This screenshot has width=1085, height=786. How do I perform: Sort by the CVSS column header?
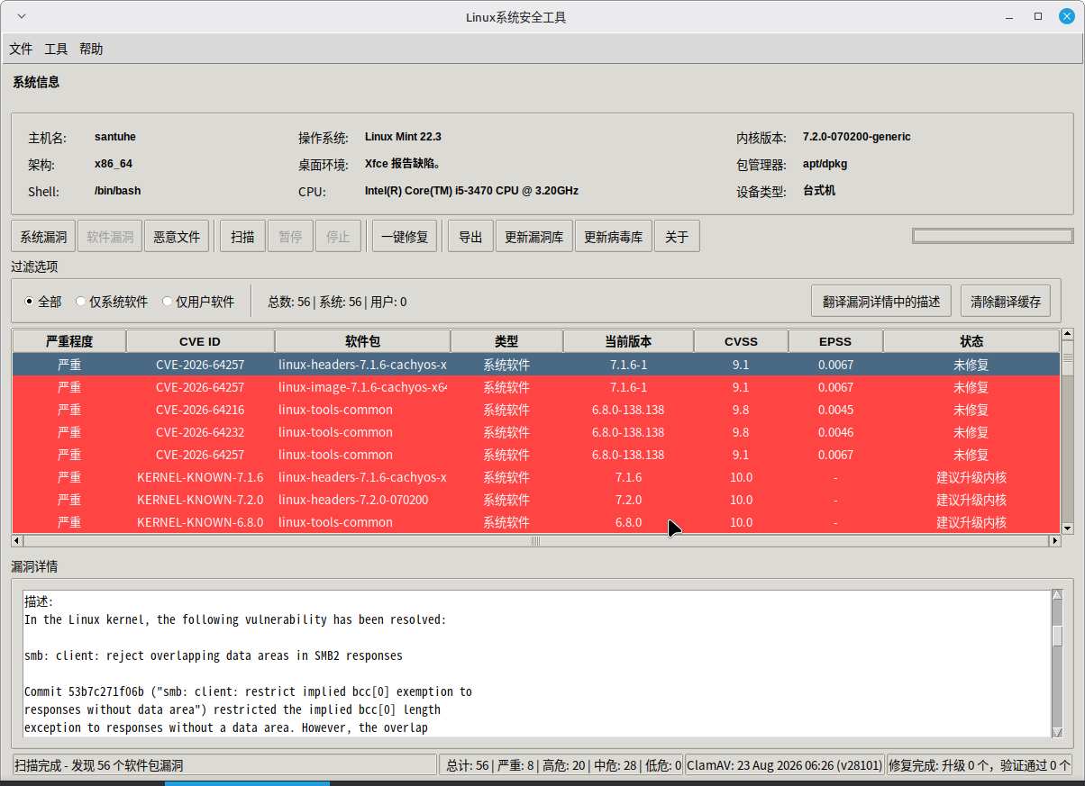(741, 341)
